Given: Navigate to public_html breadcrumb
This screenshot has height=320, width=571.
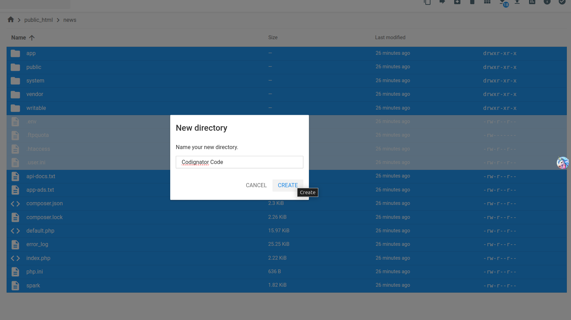Looking at the screenshot, I should click(38, 20).
